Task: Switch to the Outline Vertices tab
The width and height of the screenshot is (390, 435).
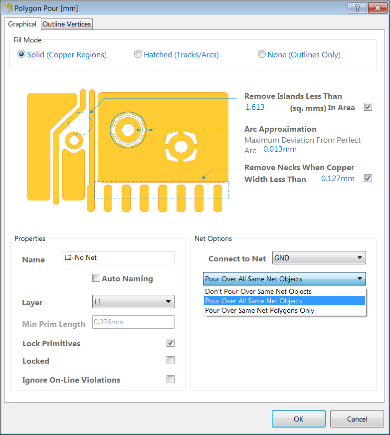Action: pos(67,24)
